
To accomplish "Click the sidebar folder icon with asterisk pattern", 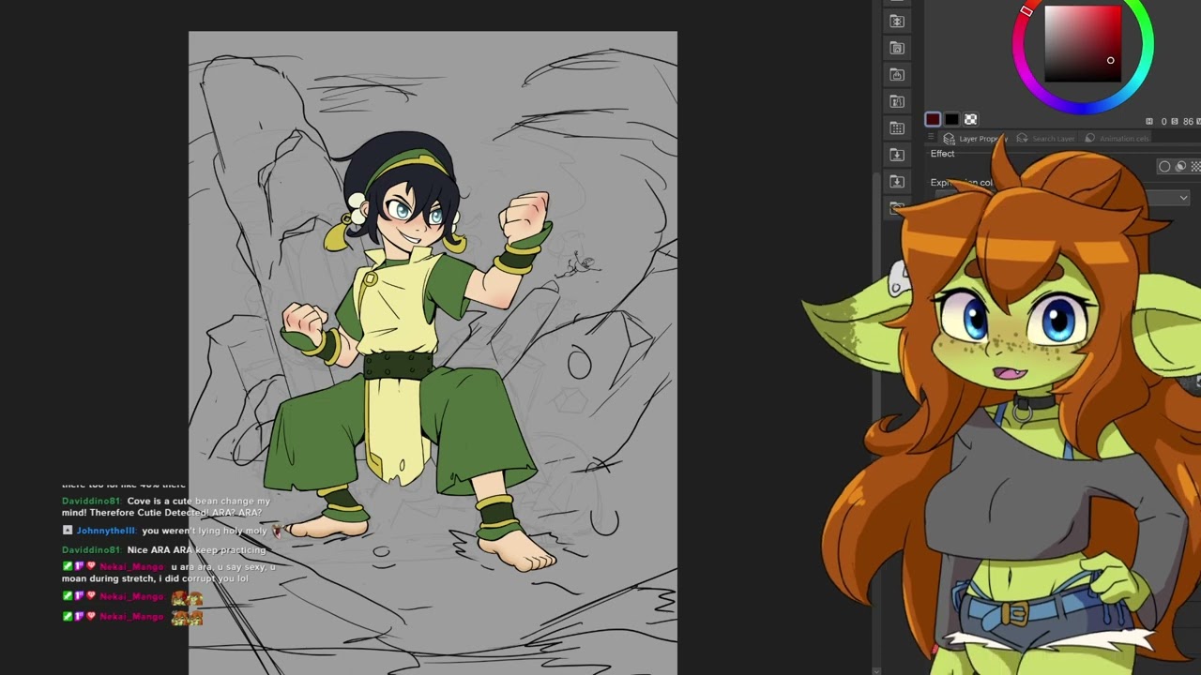I will click(897, 21).
